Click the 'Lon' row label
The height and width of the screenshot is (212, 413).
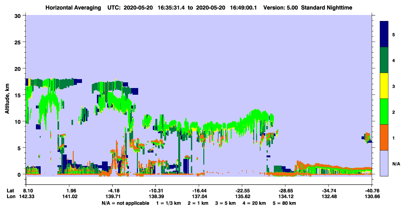point(11,196)
